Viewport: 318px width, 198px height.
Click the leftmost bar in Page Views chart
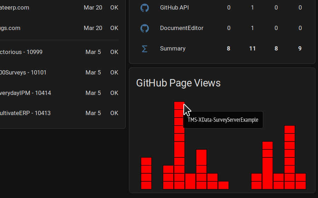pyautogui.click(x=146, y=173)
